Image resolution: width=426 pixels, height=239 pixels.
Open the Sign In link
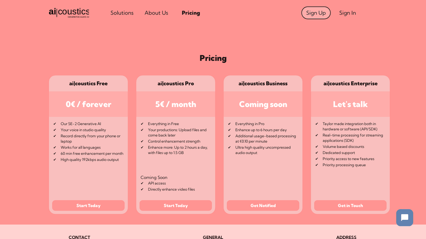tap(348, 13)
